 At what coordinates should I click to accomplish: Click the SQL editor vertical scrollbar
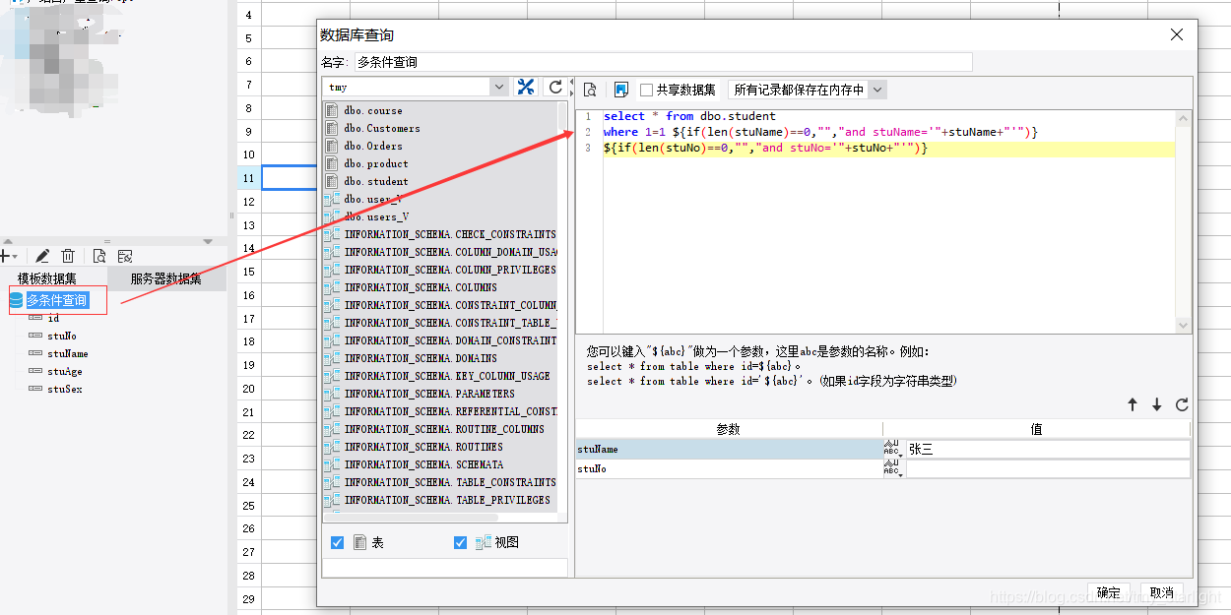coord(1183,221)
